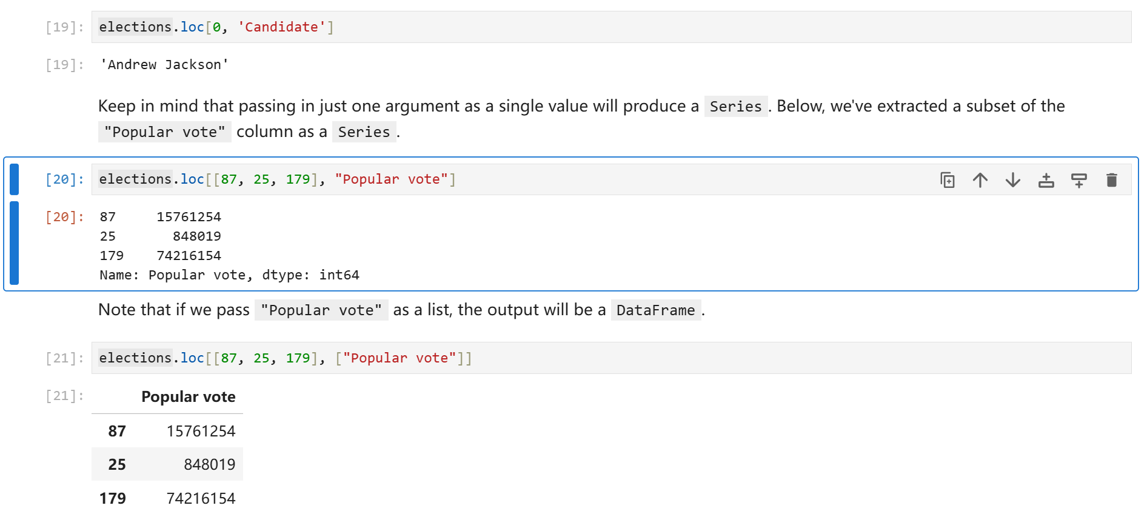
Task: Move cell 20 up
Action: [980, 180]
